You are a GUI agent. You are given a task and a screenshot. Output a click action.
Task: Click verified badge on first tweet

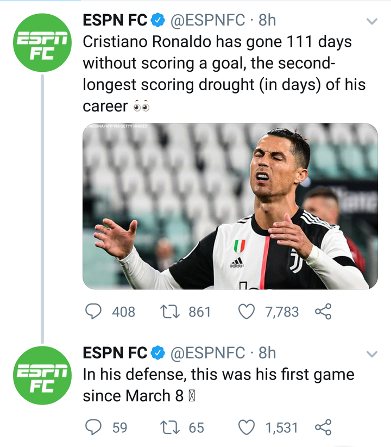pos(157,21)
